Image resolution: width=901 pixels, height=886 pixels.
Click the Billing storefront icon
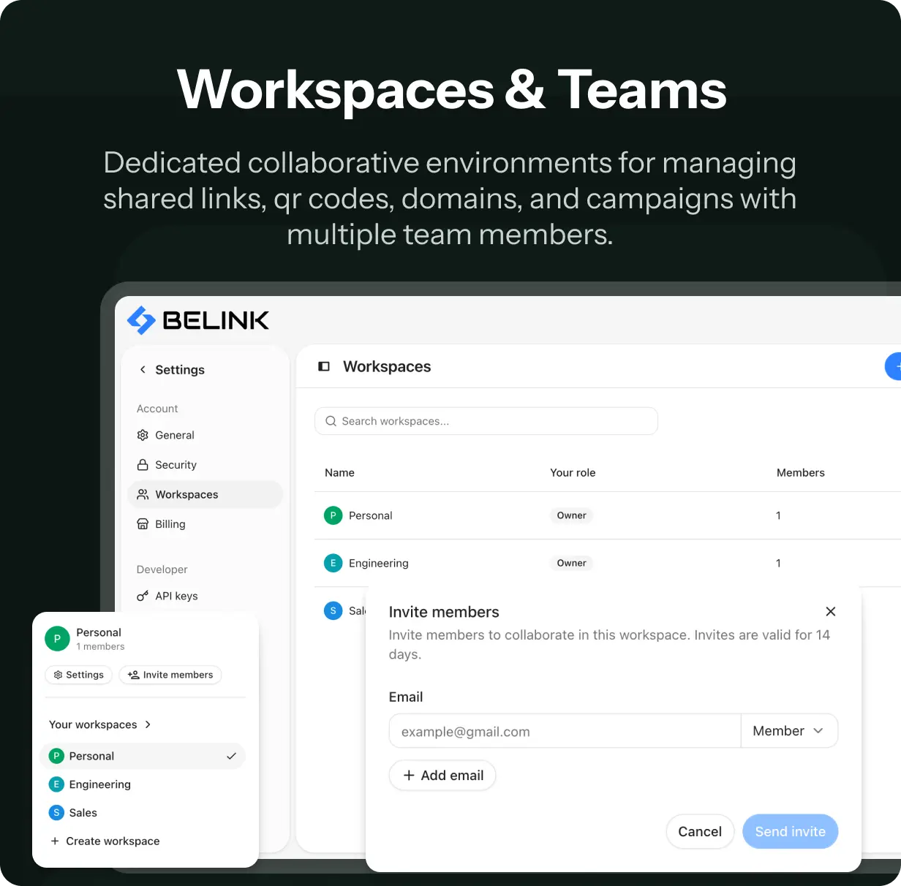point(143,524)
